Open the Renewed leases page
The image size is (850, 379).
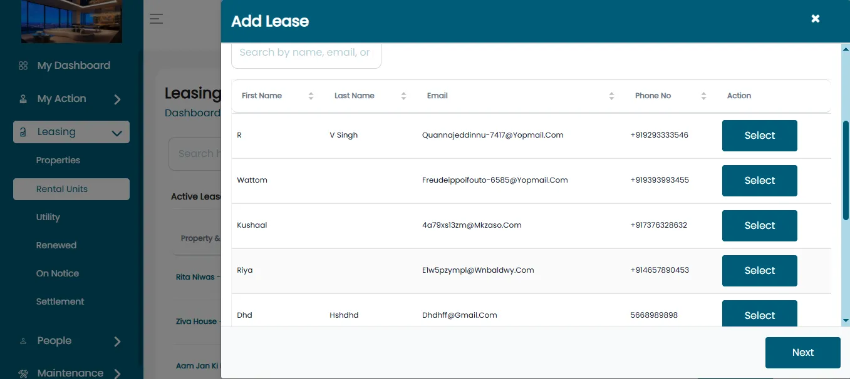tap(56, 245)
